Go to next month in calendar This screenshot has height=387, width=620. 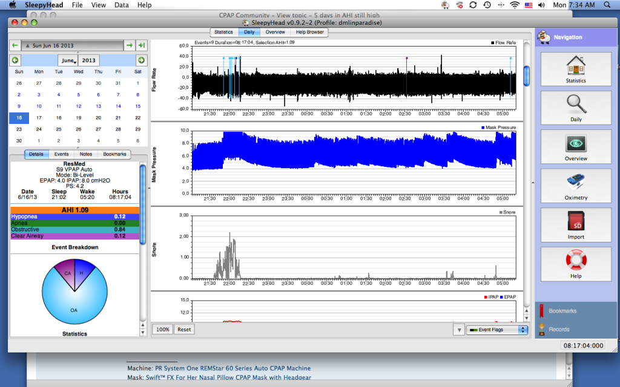coord(141,60)
